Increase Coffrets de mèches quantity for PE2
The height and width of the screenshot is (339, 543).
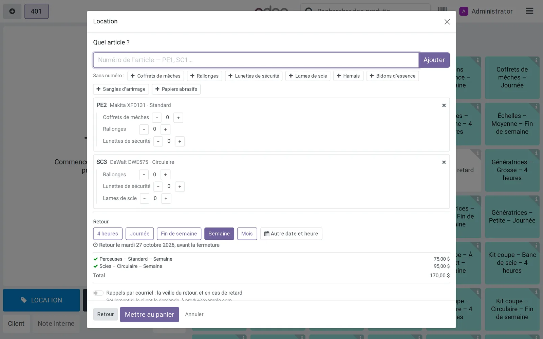[x=179, y=118]
